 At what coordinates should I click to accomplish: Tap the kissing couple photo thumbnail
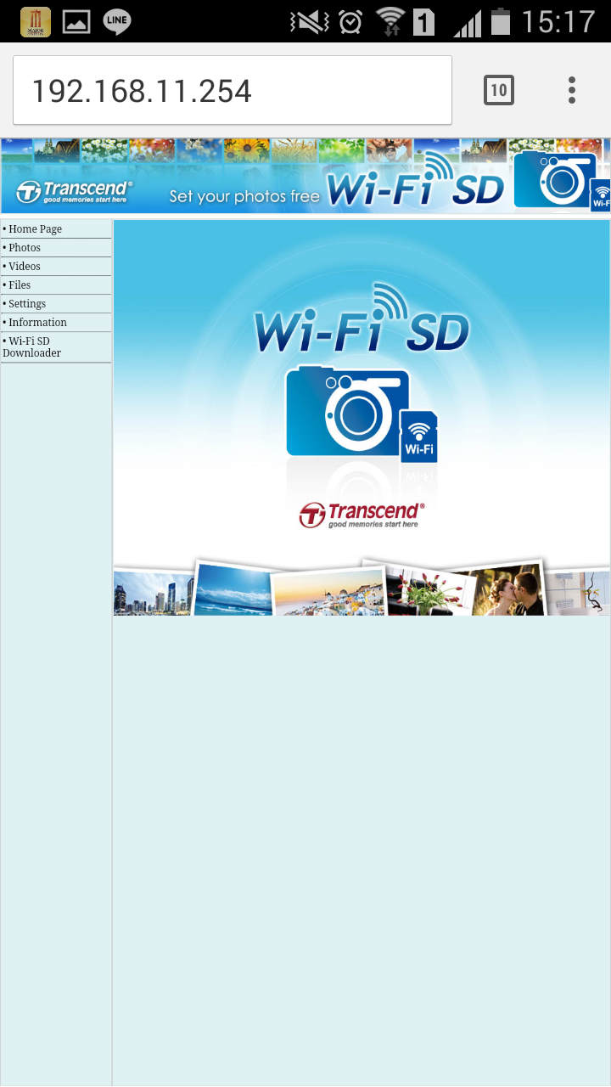tap(508, 589)
